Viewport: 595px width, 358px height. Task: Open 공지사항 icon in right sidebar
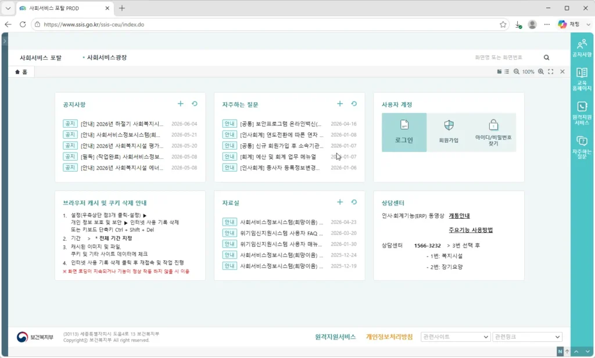coord(582,48)
